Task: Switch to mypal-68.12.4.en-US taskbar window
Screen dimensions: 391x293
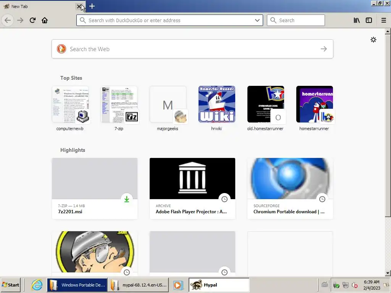Action: 138,285
